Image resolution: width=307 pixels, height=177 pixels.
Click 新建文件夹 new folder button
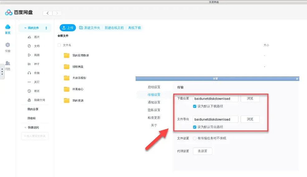pyautogui.click(x=90, y=28)
